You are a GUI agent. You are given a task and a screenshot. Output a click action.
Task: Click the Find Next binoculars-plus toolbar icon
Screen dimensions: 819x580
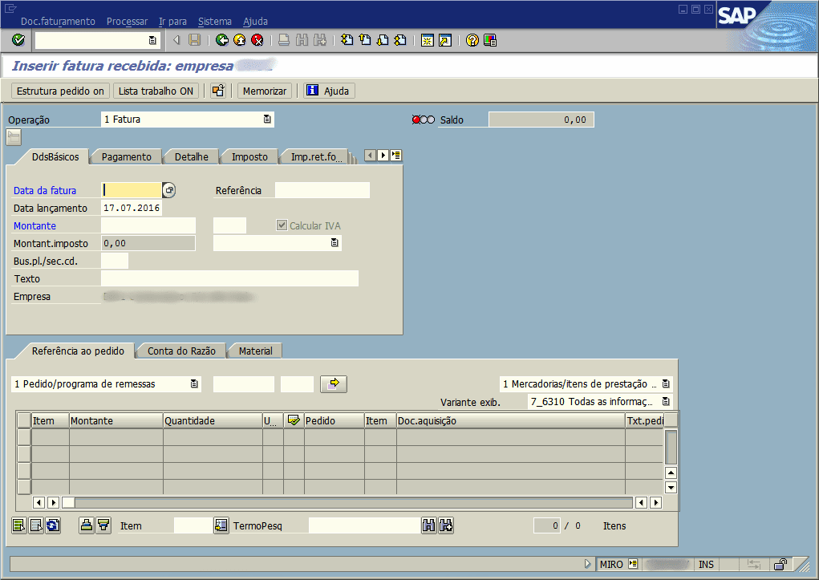tap(320, 40)
